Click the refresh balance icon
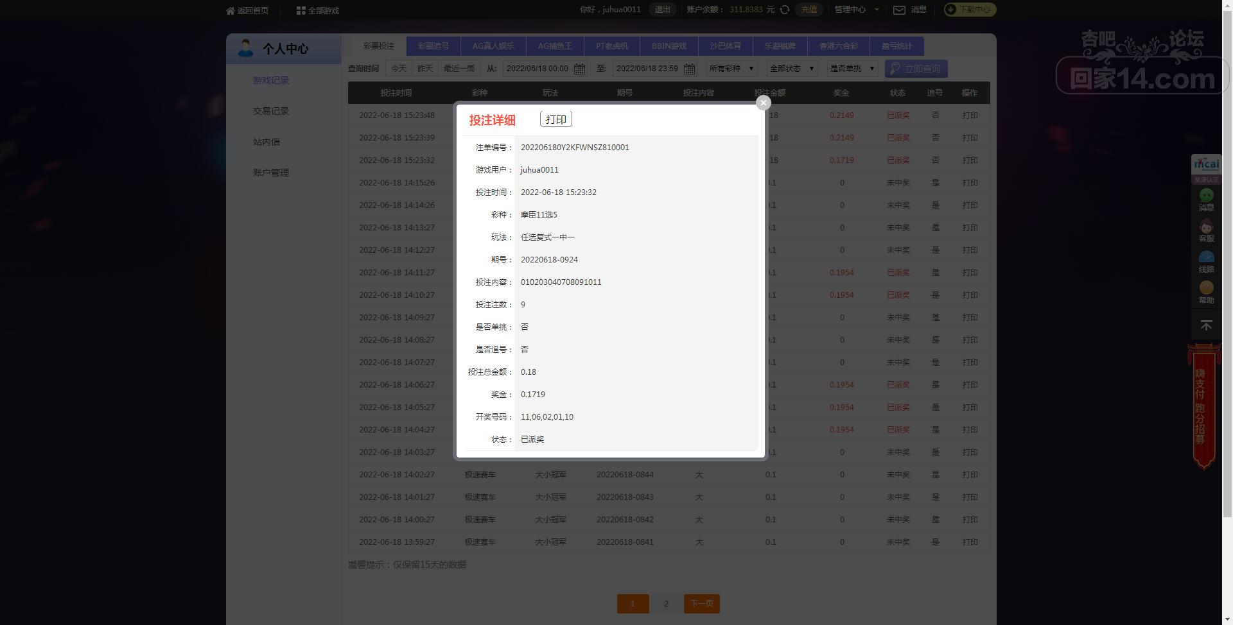 tap(785, 10)
